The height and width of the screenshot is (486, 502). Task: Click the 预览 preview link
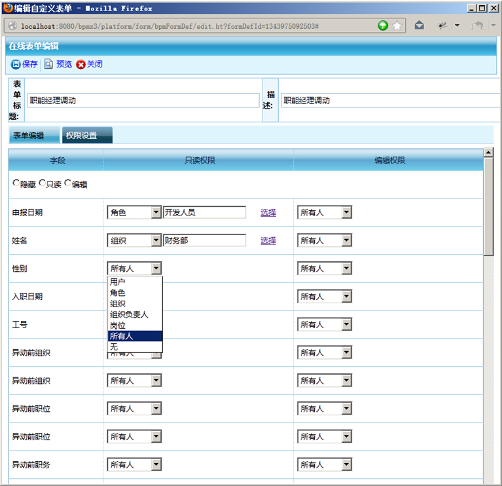(x=64, y=64)
